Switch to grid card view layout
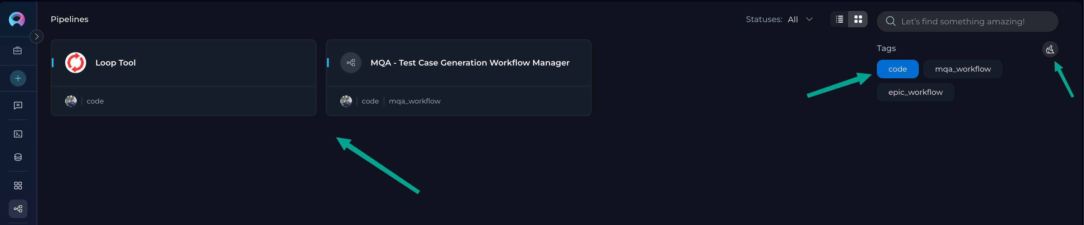This screenshot has height=225, width=1084. pyautogui.click(x=858, y=19)
